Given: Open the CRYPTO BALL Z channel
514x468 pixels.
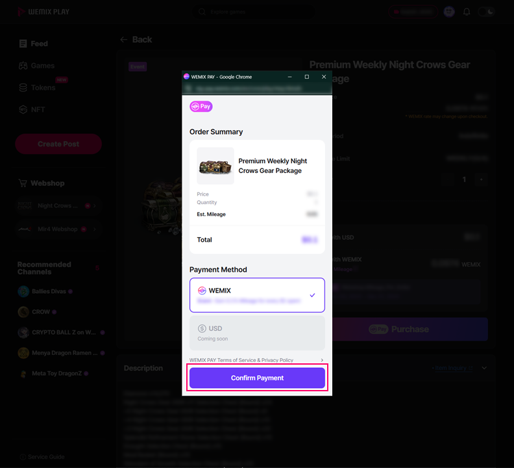Looking at the screenshot, I should pyautogui.click(x=61, y=332).
